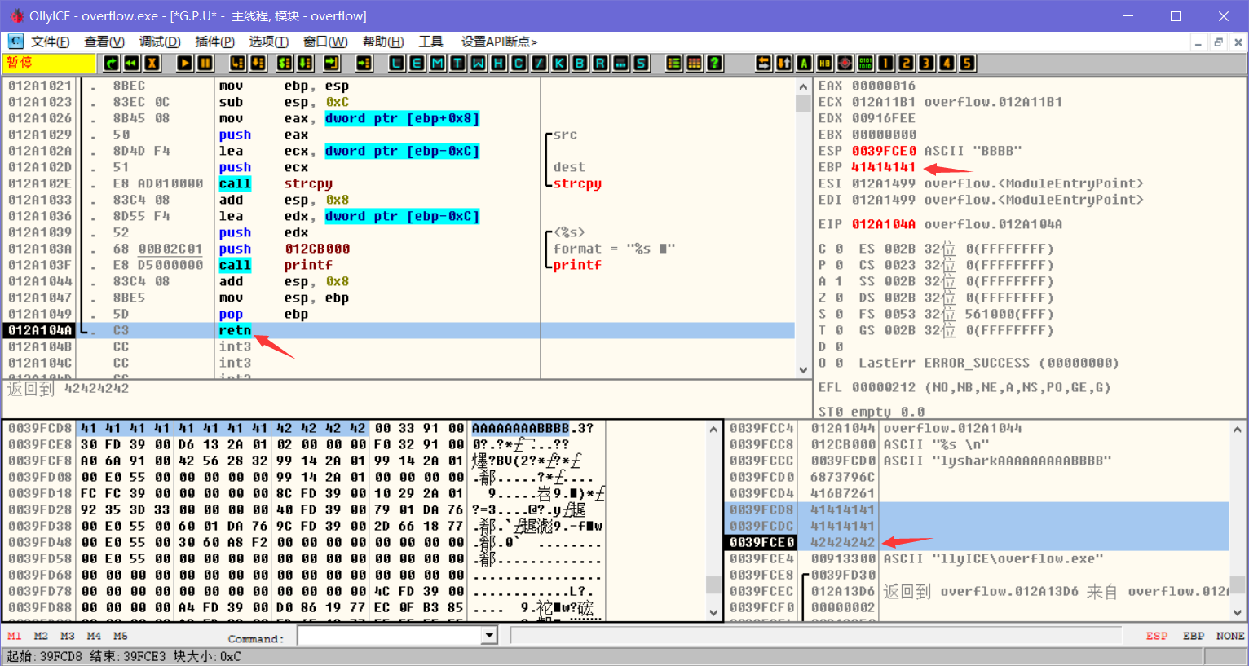Image resolution: width=1249 pixels, height=666 pixels.
Task: Click the numbered 5 toolbar button
Action: point(968,63)
